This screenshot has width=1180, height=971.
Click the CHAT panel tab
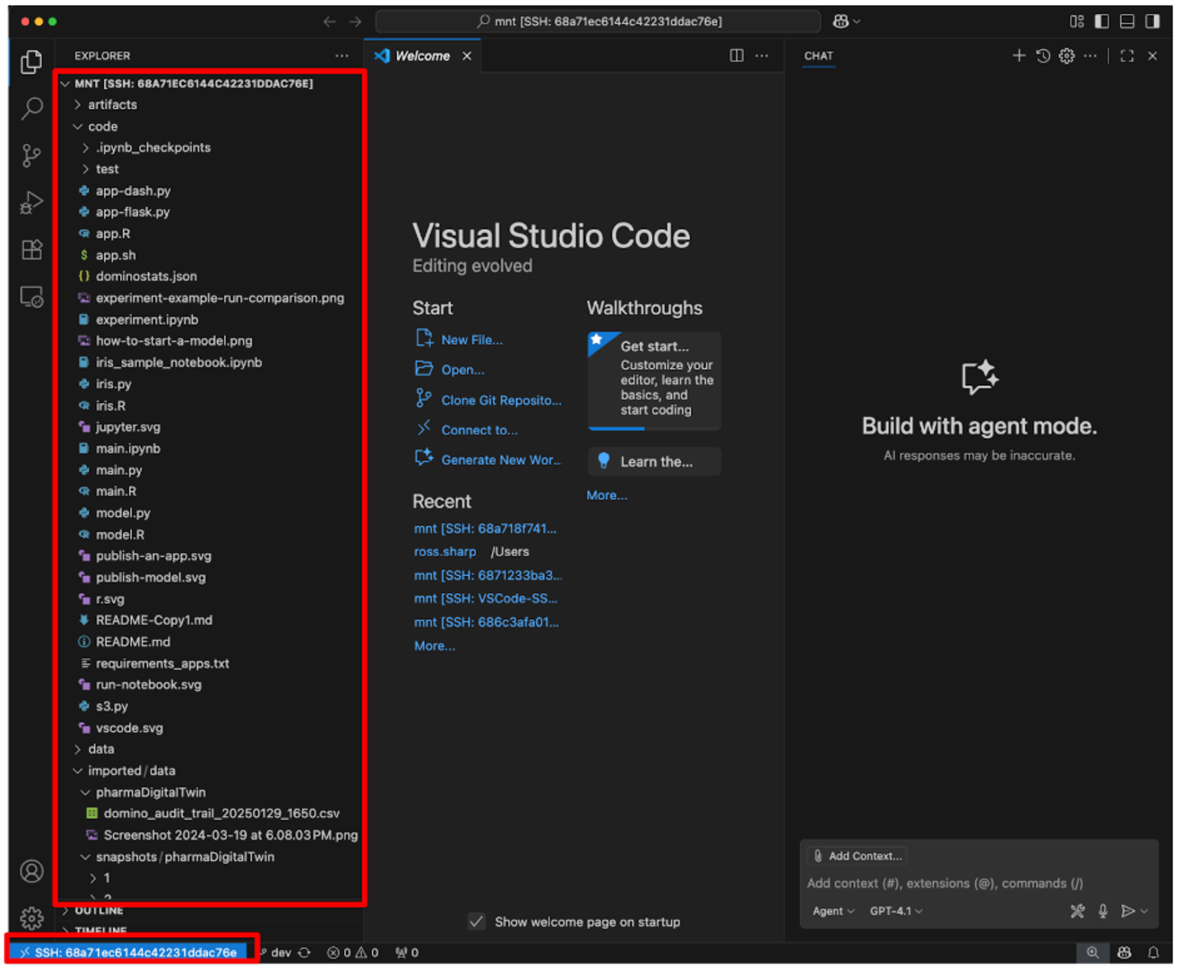point(818,56)
